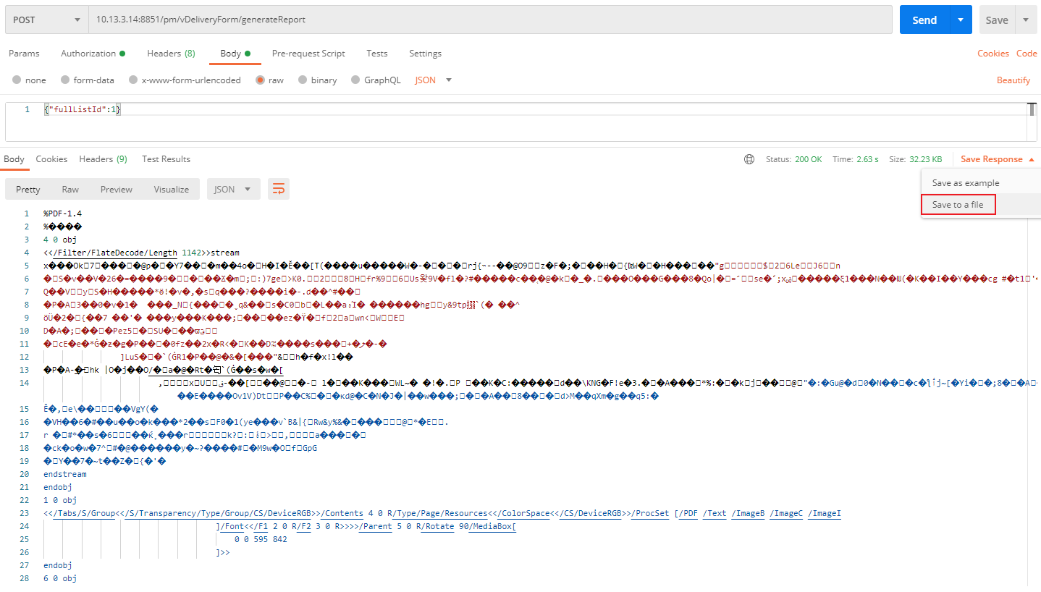View response in Preview mode
Viewport: 1041px width, 592px height.
(x=116, y=188)
